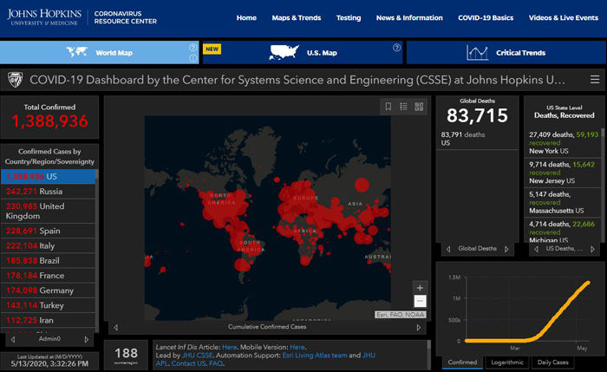607x372 pixels.
Task: Open the Home menu item
Action: click(246, 18)
